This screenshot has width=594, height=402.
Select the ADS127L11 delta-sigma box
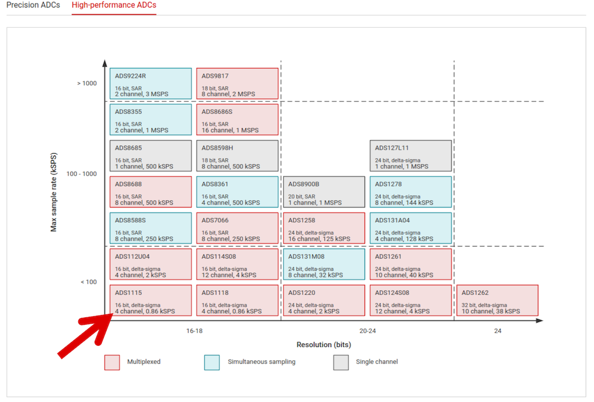(x=411, y=155)
